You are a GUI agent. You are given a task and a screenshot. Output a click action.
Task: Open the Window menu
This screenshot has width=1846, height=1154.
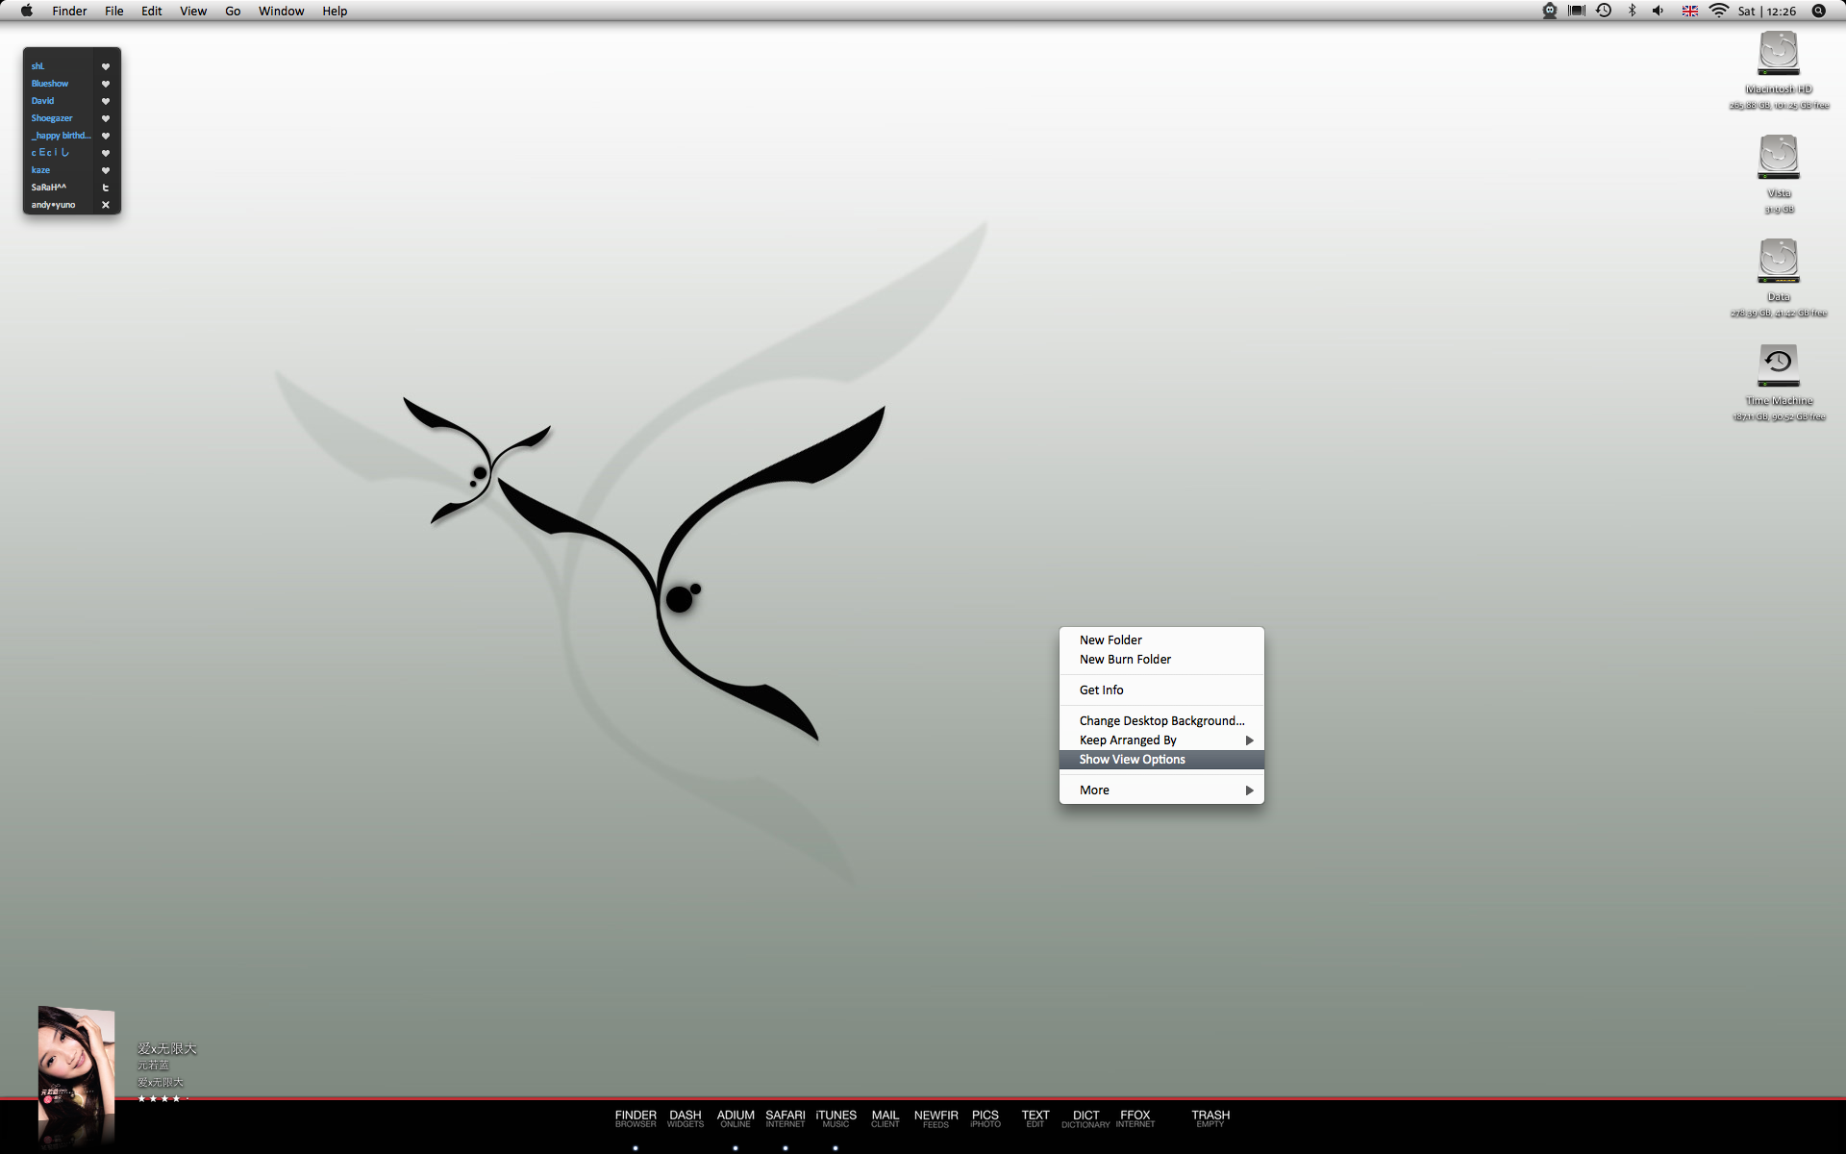tap(281, 11)
